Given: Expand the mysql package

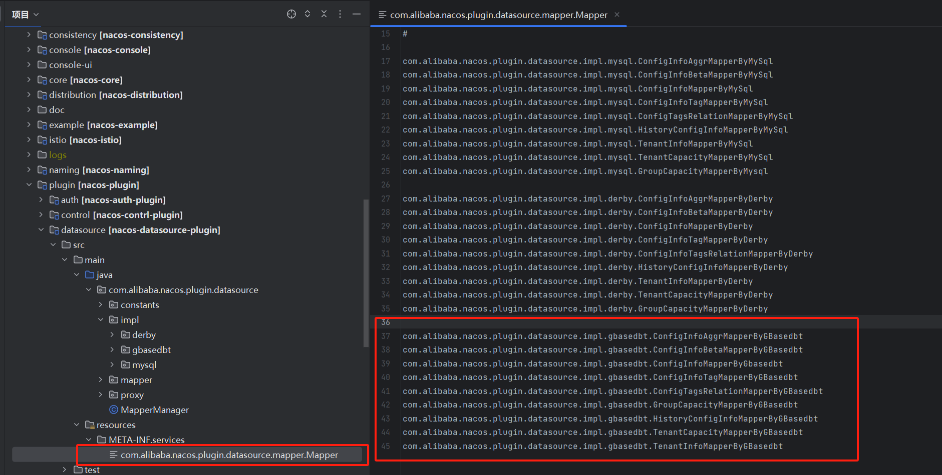Looking at the screenshot, I should [x=112, y=364].
